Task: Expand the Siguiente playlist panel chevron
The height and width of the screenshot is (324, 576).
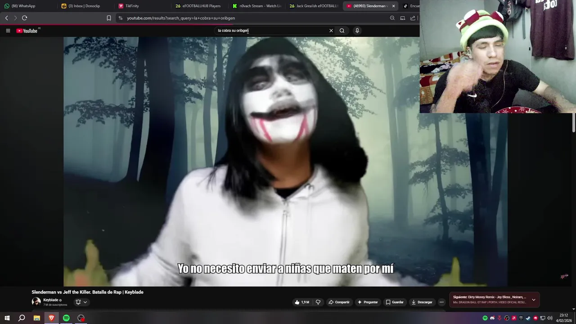Action: 534,300
